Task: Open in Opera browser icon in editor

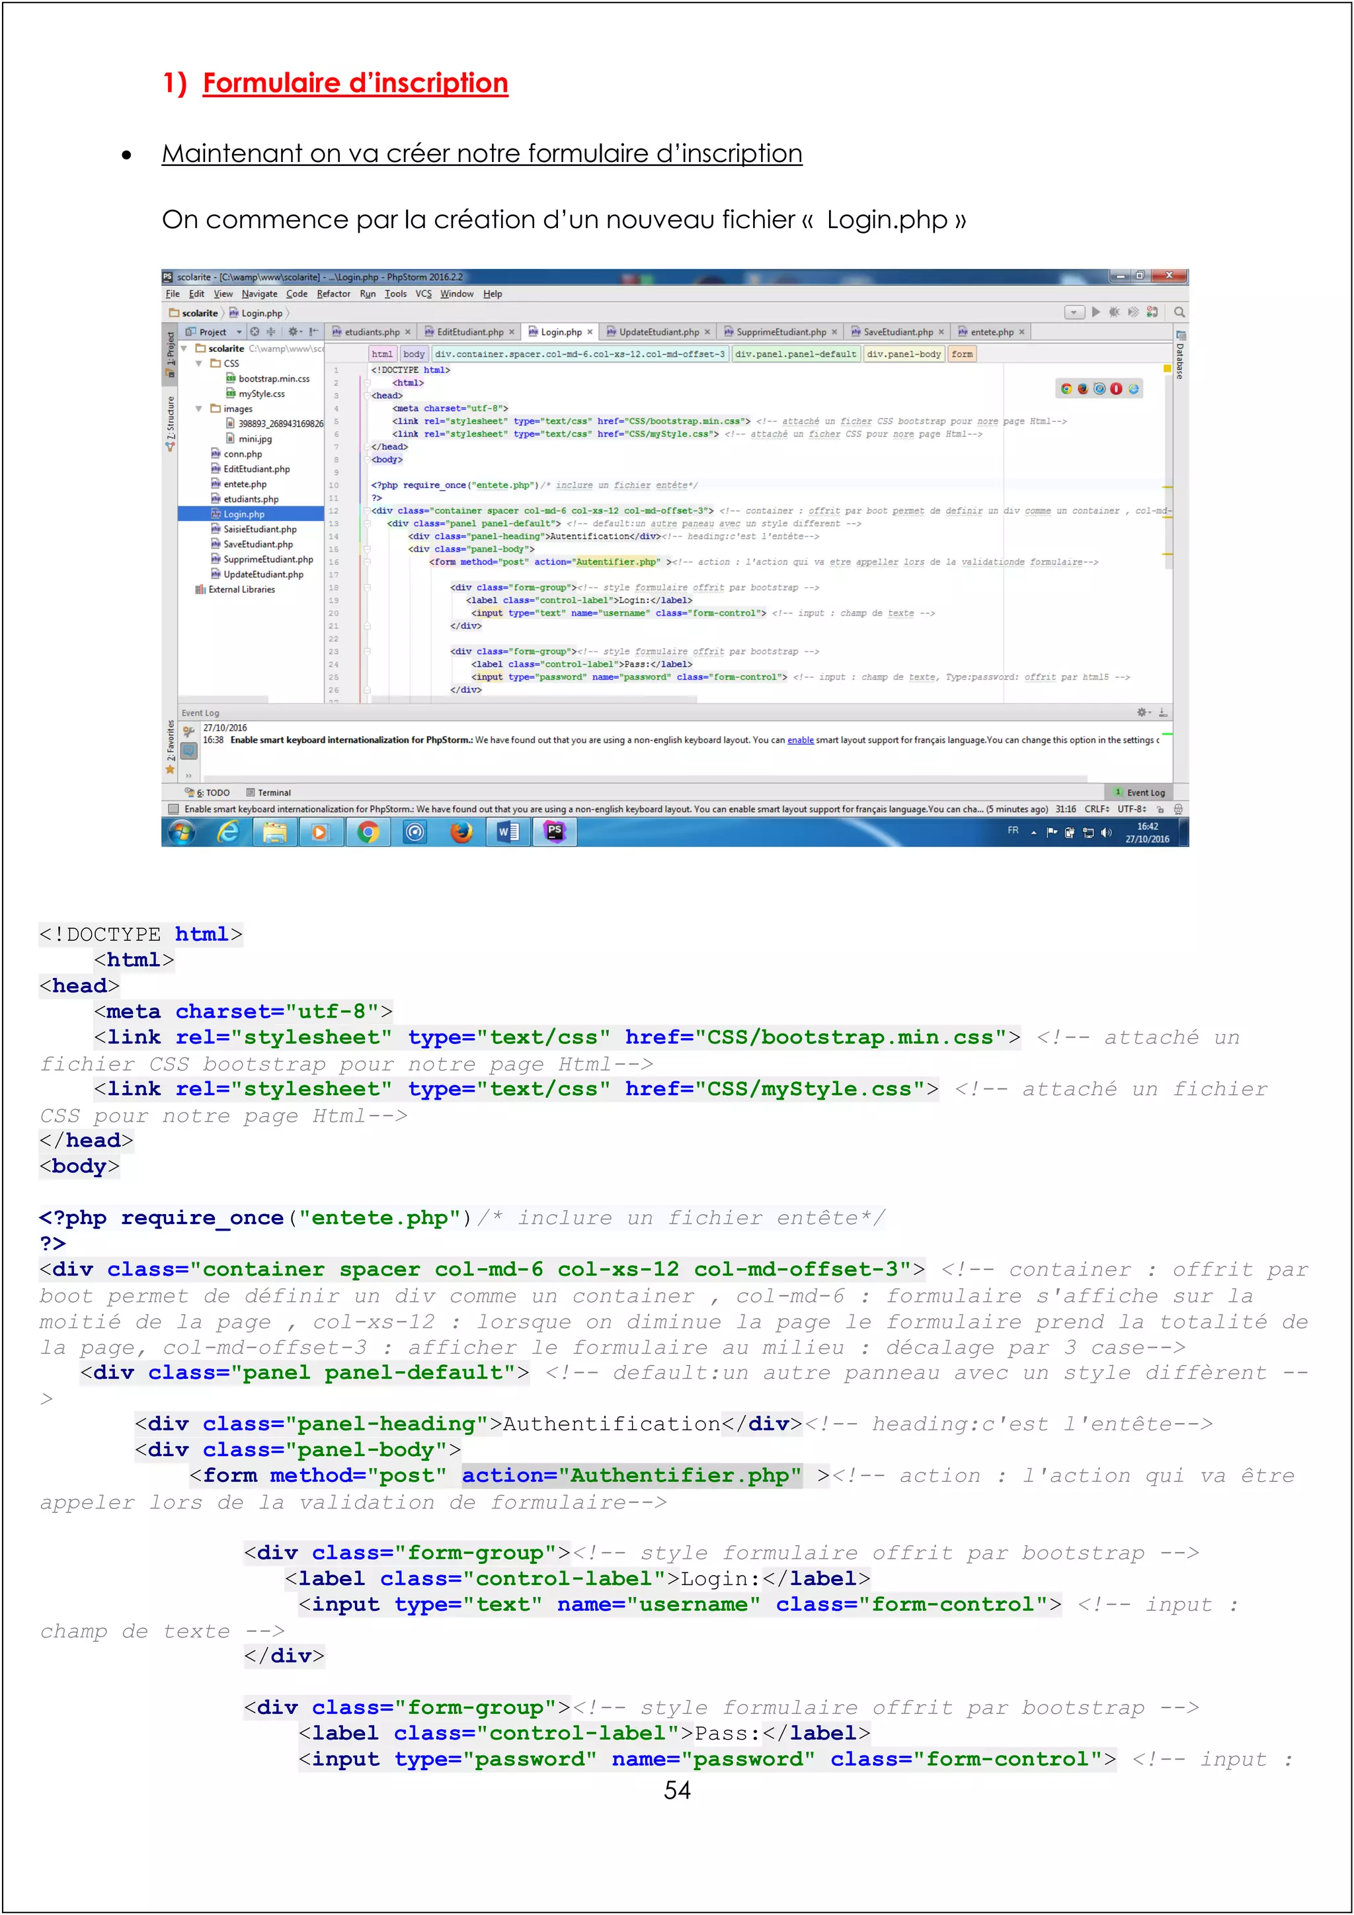Action: coord(1115,389)
